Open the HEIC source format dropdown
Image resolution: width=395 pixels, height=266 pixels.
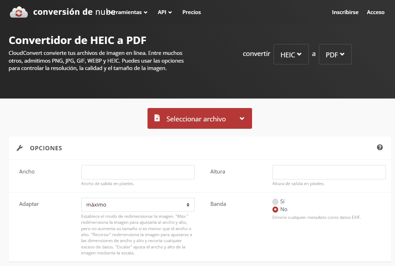291,54
